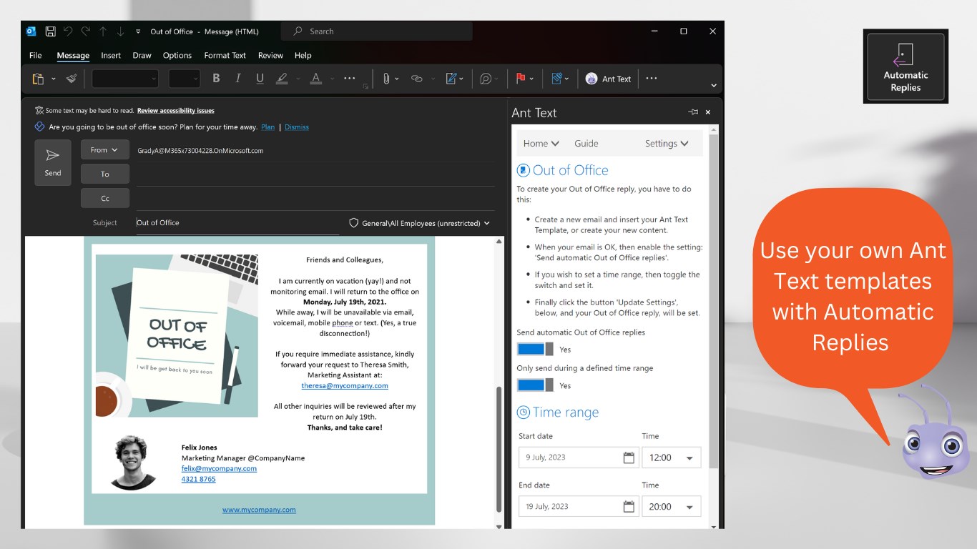
Task: Click the Attach File paperclip icon
Action: [x=386, y=79]
